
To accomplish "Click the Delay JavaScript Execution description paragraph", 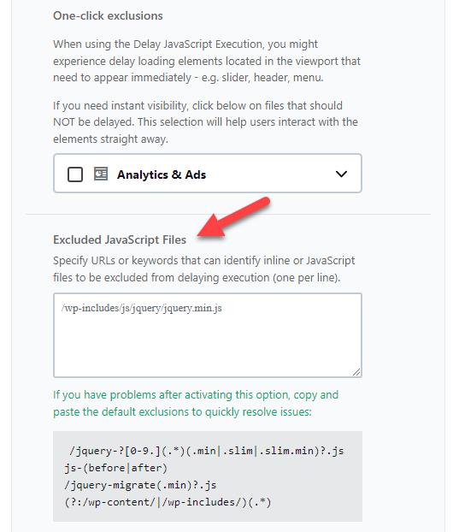I will click(207, 61).
